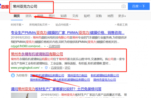The height and width of the screenshot is (98, 151).
Task: Collapse search tools via 收起工具
Action: tap(121, 25)
